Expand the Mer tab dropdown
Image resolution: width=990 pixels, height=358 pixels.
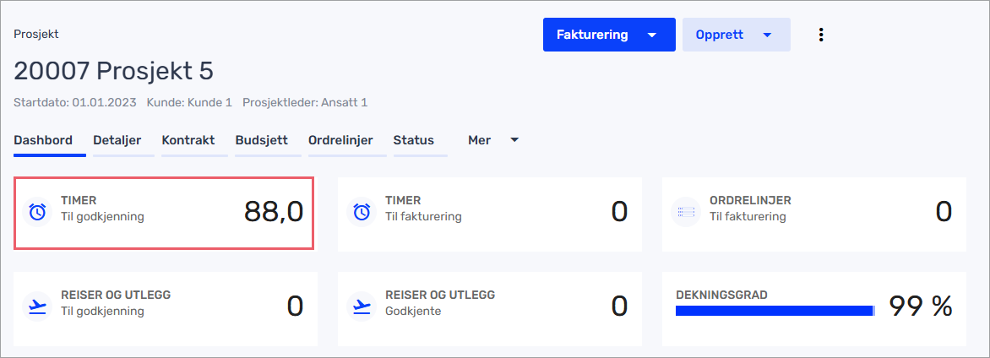514,140
